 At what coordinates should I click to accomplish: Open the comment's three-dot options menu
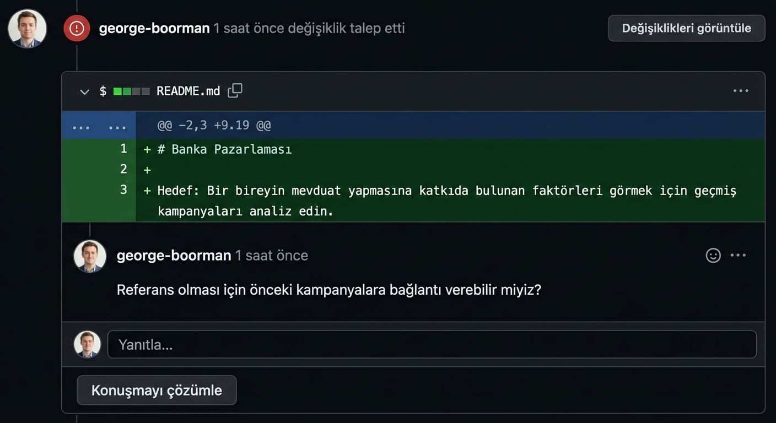coord(739,255)
